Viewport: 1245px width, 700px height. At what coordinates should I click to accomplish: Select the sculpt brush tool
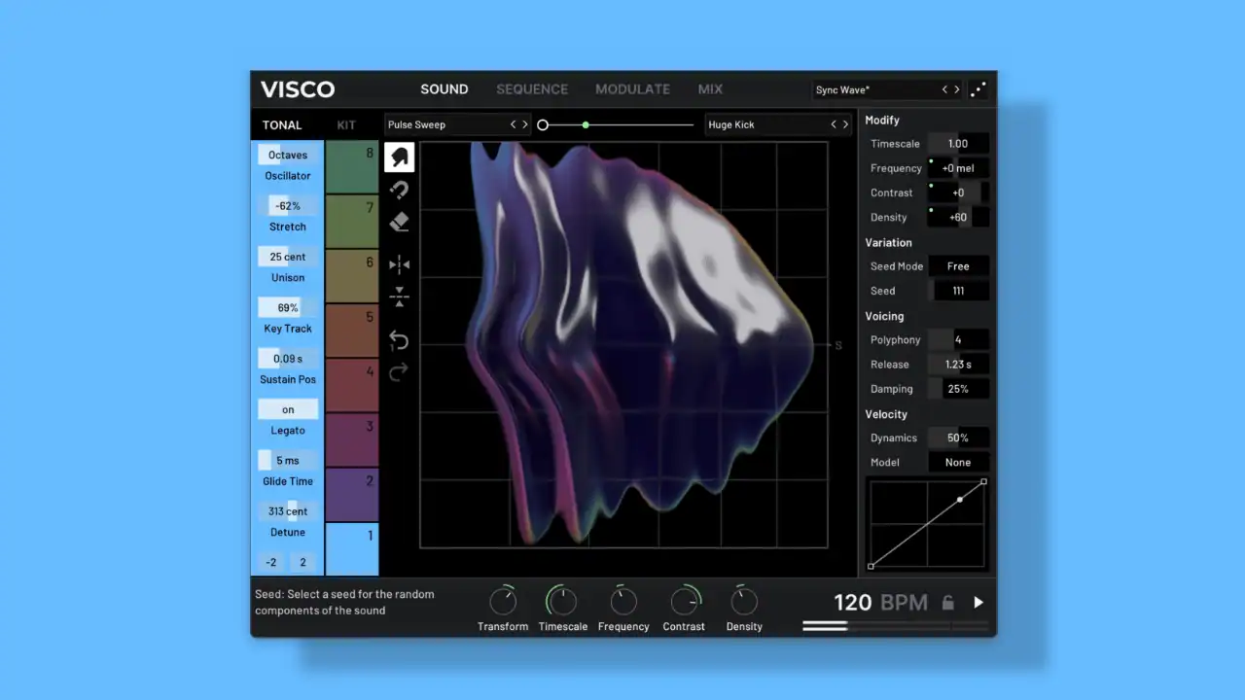point(399,157)
